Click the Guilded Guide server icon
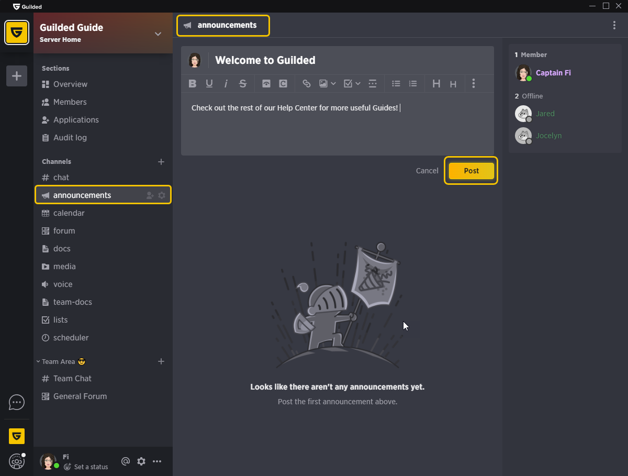This screenshot has height=476, width=628. tap(17, 32)
